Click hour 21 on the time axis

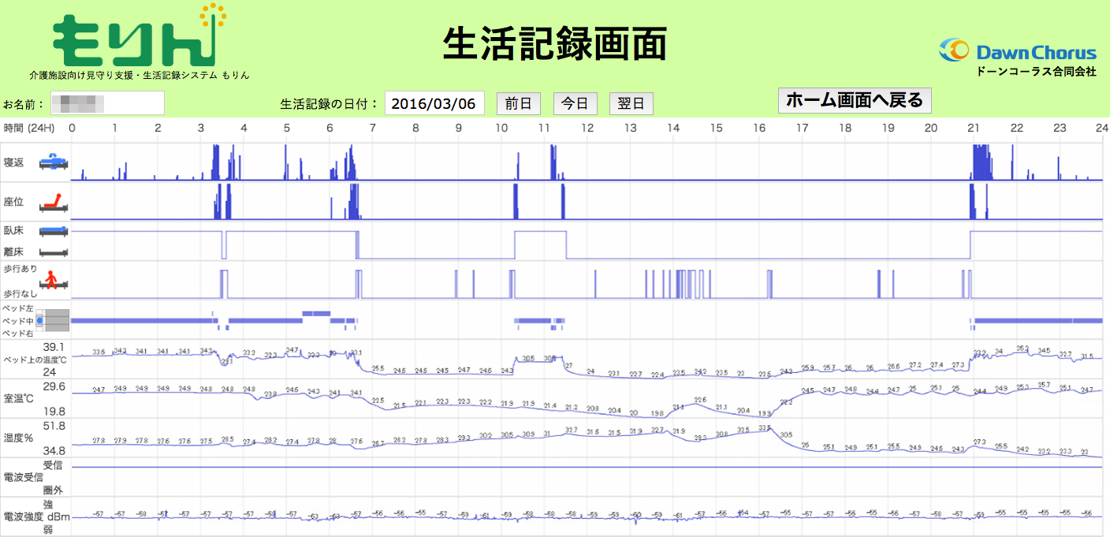tap(974, 128)
